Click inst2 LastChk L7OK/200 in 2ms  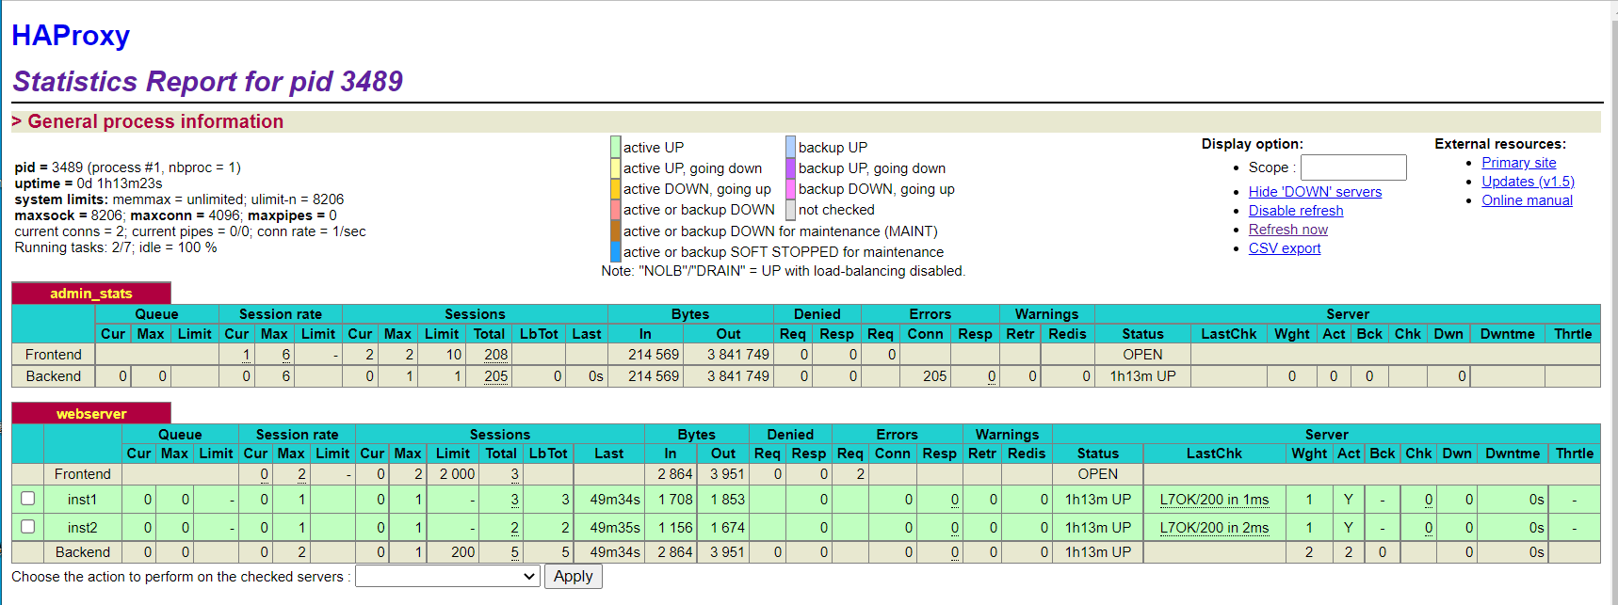click(1214, 528)
